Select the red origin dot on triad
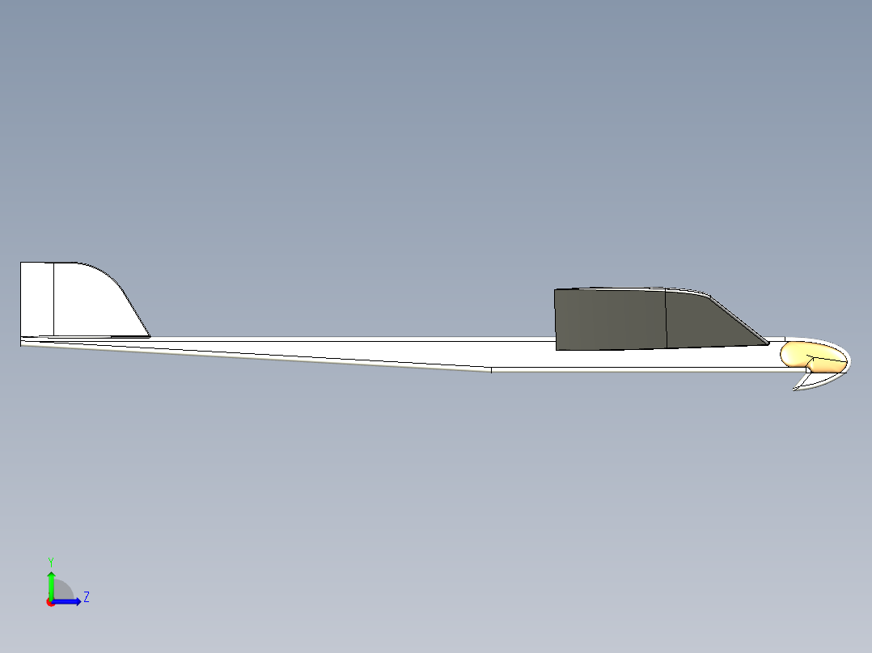This screenshot has height=653, width=872. (x=50, y=602)
